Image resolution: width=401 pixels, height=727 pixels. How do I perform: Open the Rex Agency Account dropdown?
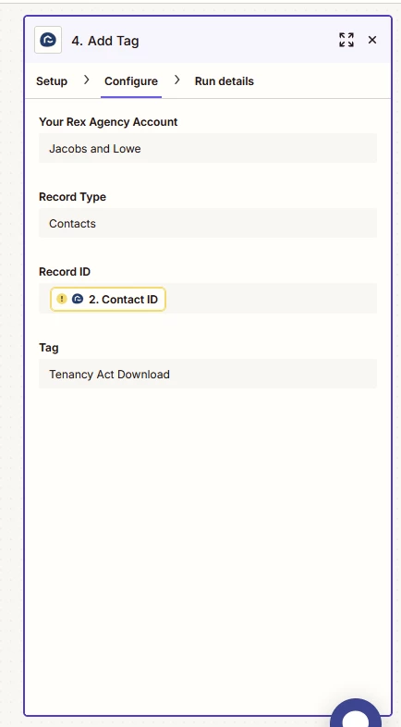[x=208, y=148]
